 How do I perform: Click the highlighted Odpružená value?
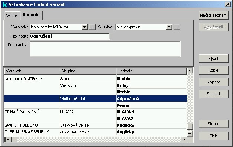[x=151, y=99]
